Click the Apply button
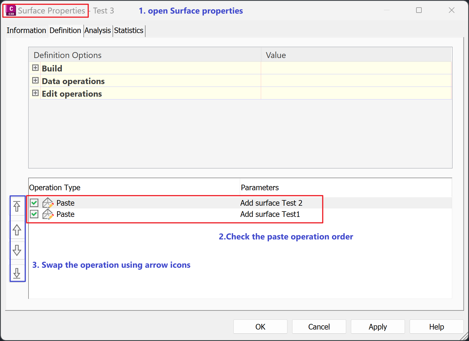 (377, 326)
